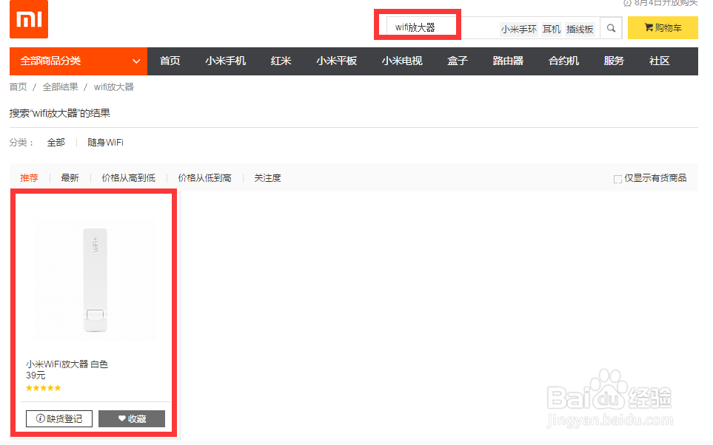The height and width of the screenshot is (445, 713).
Task: Open the 小米电视 navigation item
Action: pos(402,61)
